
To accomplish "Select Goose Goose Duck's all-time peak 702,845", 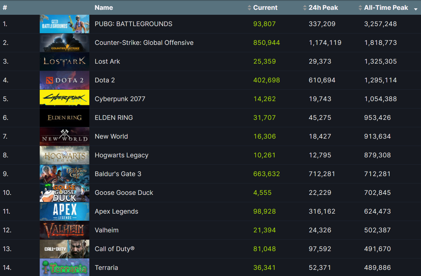I will 377,193.
